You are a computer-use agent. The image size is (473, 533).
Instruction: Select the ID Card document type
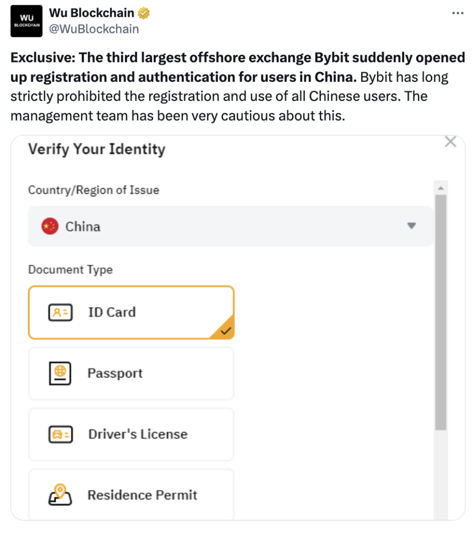click(131, 312)
